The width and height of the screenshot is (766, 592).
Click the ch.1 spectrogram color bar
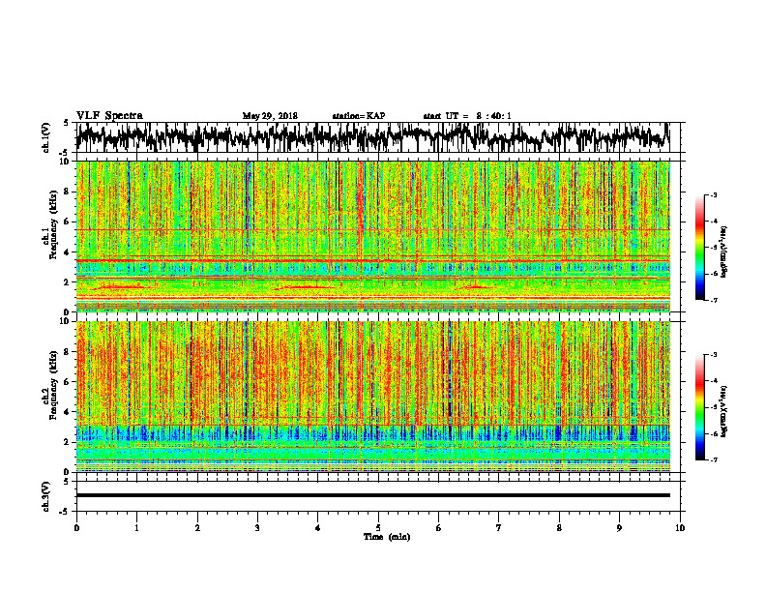pyautogui.click(x=700, y=248)
